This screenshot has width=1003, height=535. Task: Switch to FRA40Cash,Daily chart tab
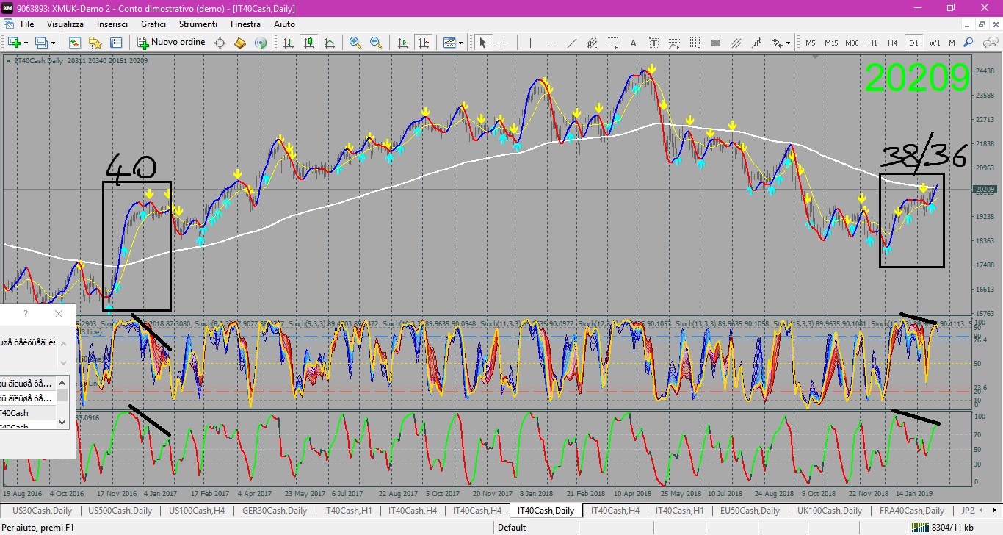[910, 510]
